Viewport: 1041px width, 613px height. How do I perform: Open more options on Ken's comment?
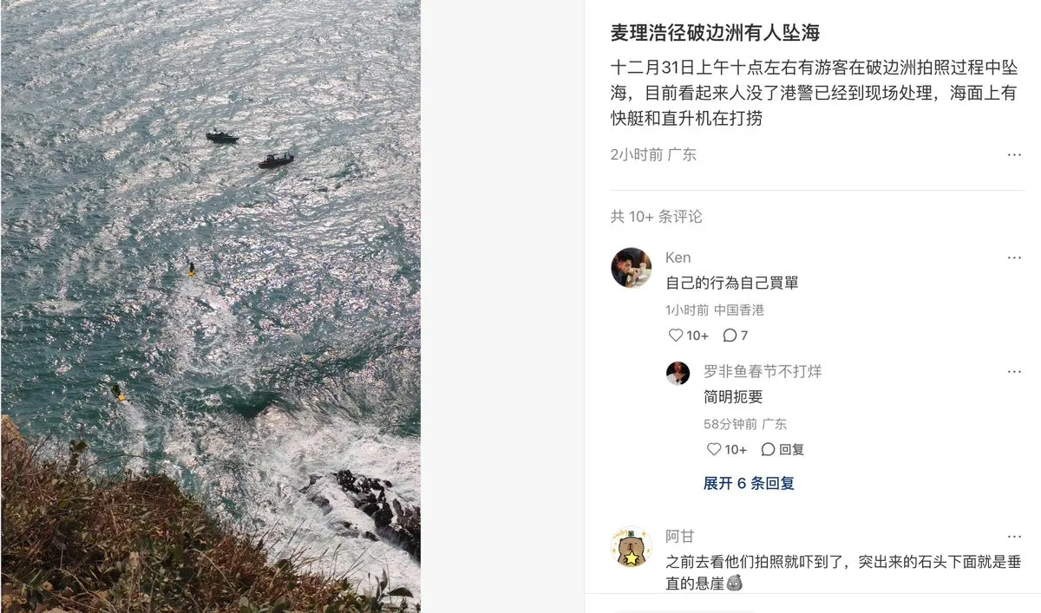[1014, 258]
